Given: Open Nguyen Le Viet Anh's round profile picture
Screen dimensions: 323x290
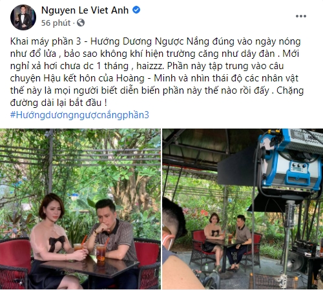Looking at the screenshot, I should pos(23,17).
